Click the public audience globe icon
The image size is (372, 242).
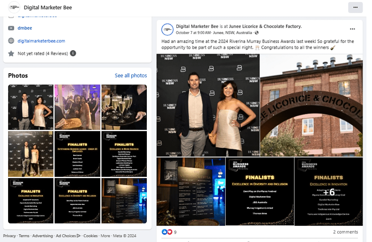coord(257,33)
